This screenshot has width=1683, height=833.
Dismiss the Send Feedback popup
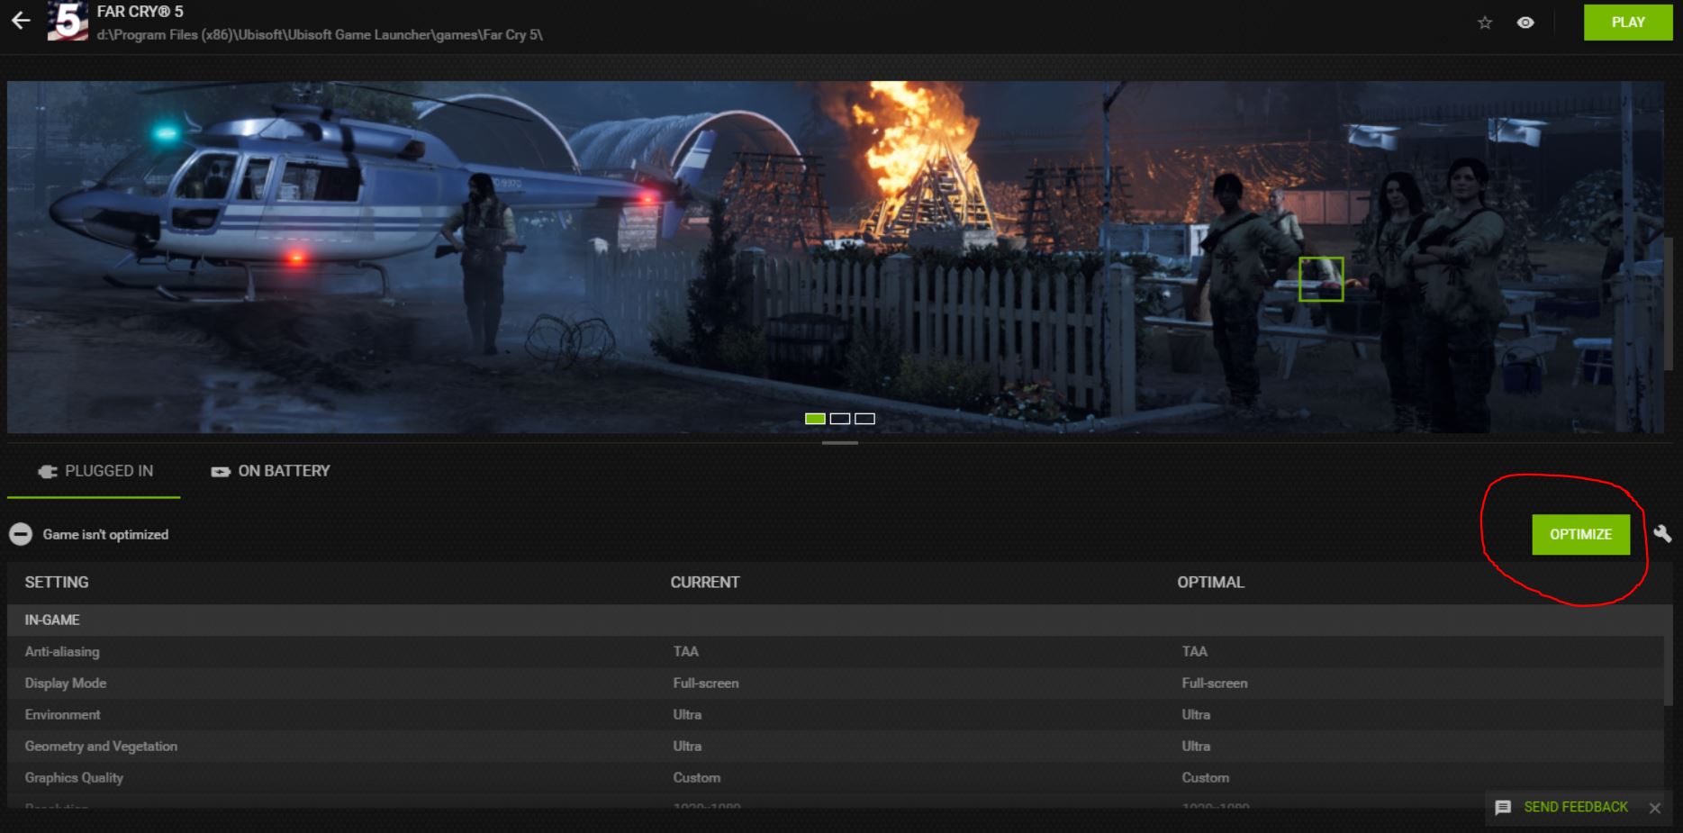1655,808
